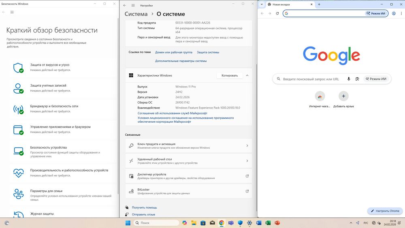Show hidden system tray icons chevron
The image size is (405, 228).
click(x=351, y=223)
